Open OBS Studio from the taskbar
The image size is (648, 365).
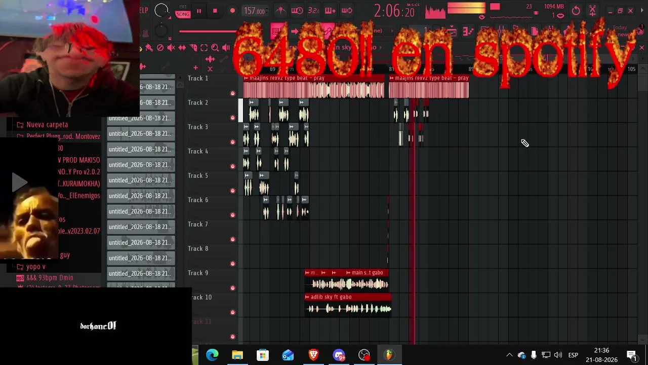click(x=364, y=355)
